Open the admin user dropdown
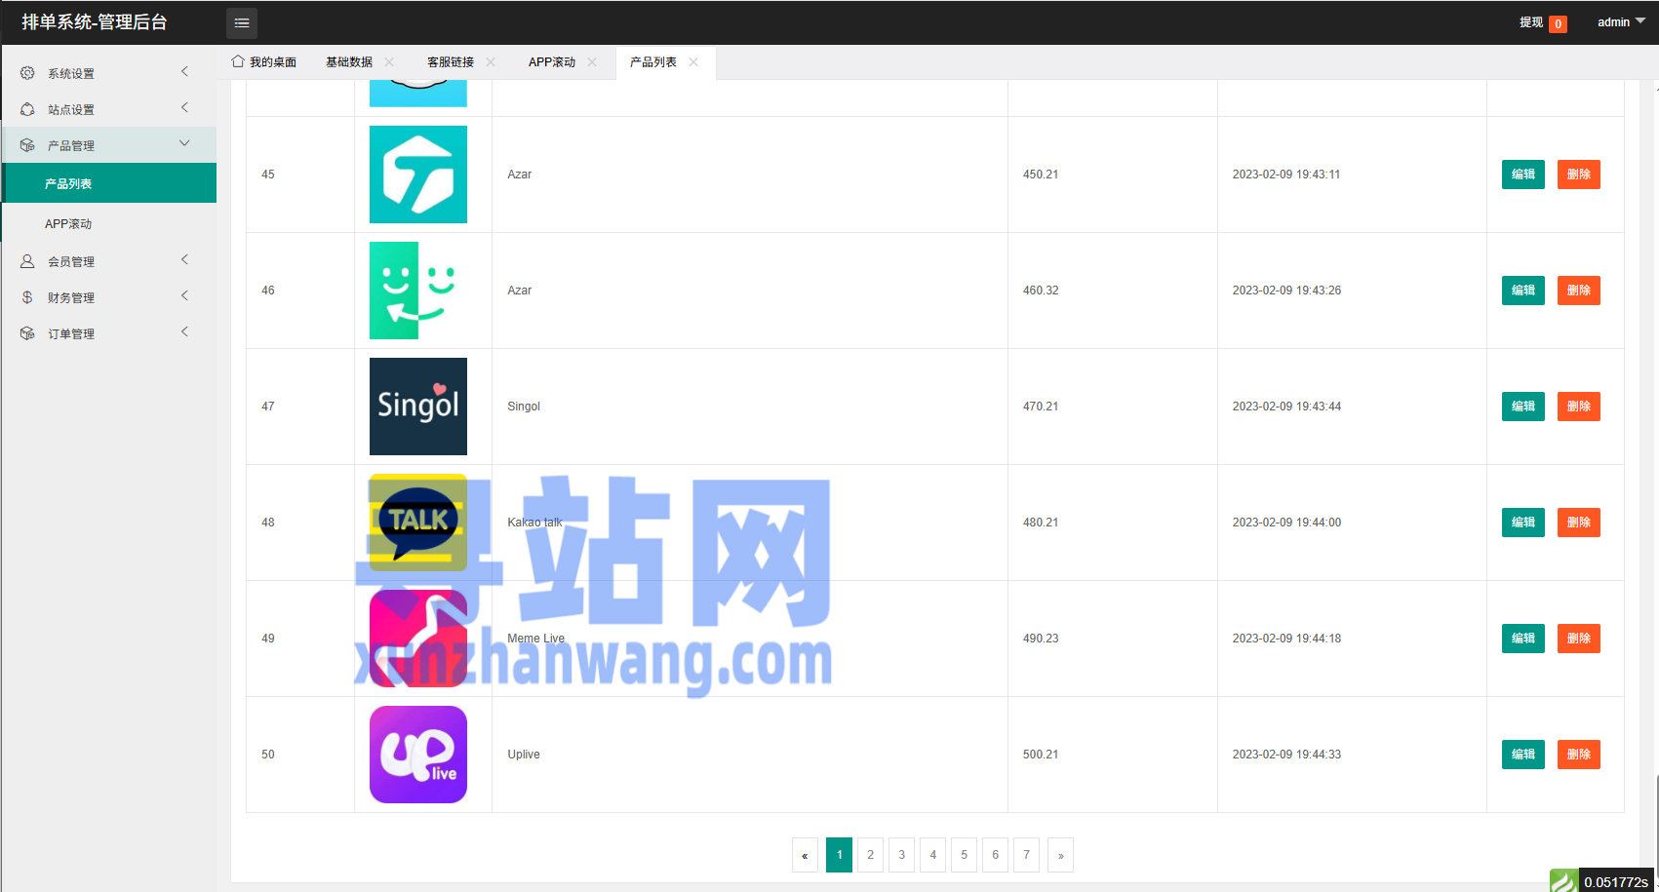 (x=1621, y=22)
